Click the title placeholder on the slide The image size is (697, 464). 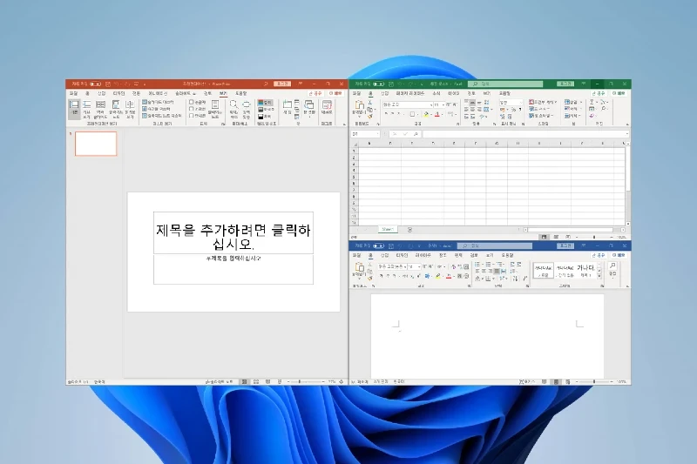click(x=233, y=232)
